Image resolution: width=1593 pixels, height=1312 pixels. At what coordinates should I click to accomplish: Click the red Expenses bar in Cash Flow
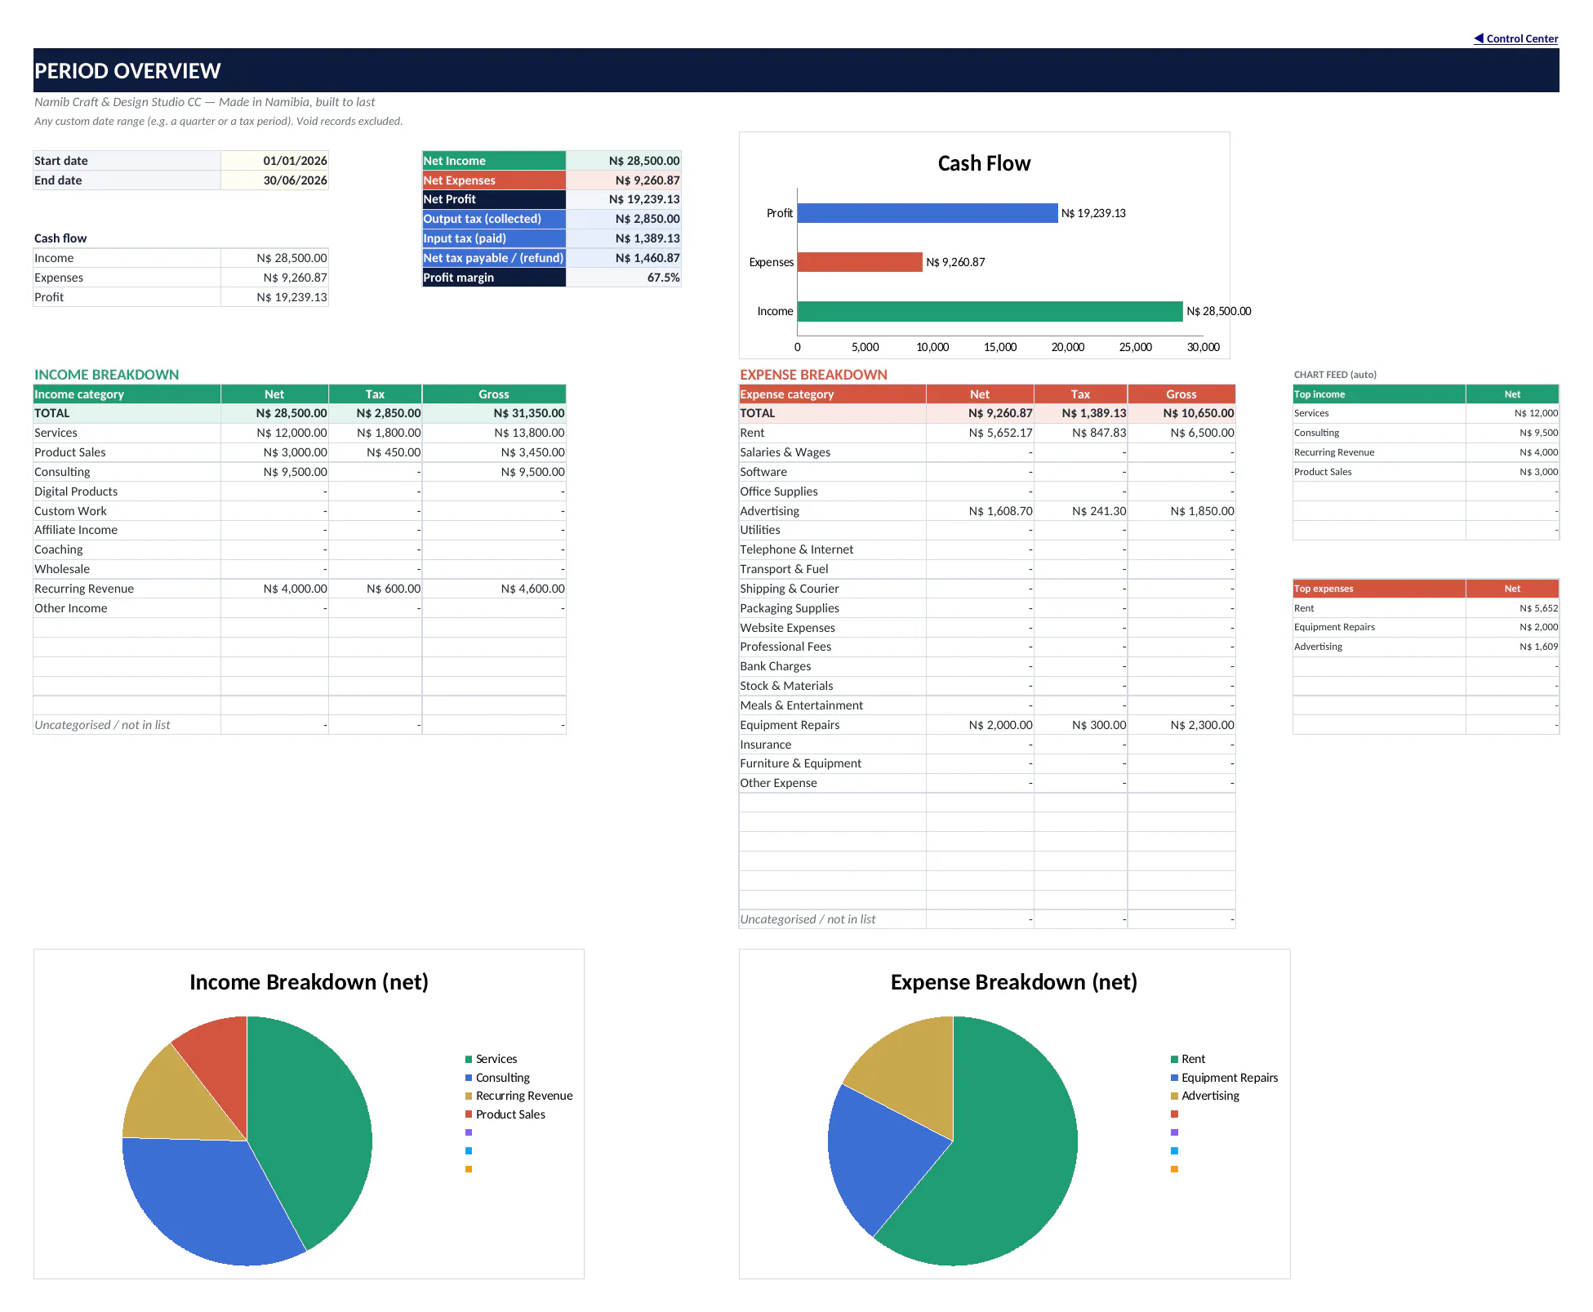click(860, 262)
